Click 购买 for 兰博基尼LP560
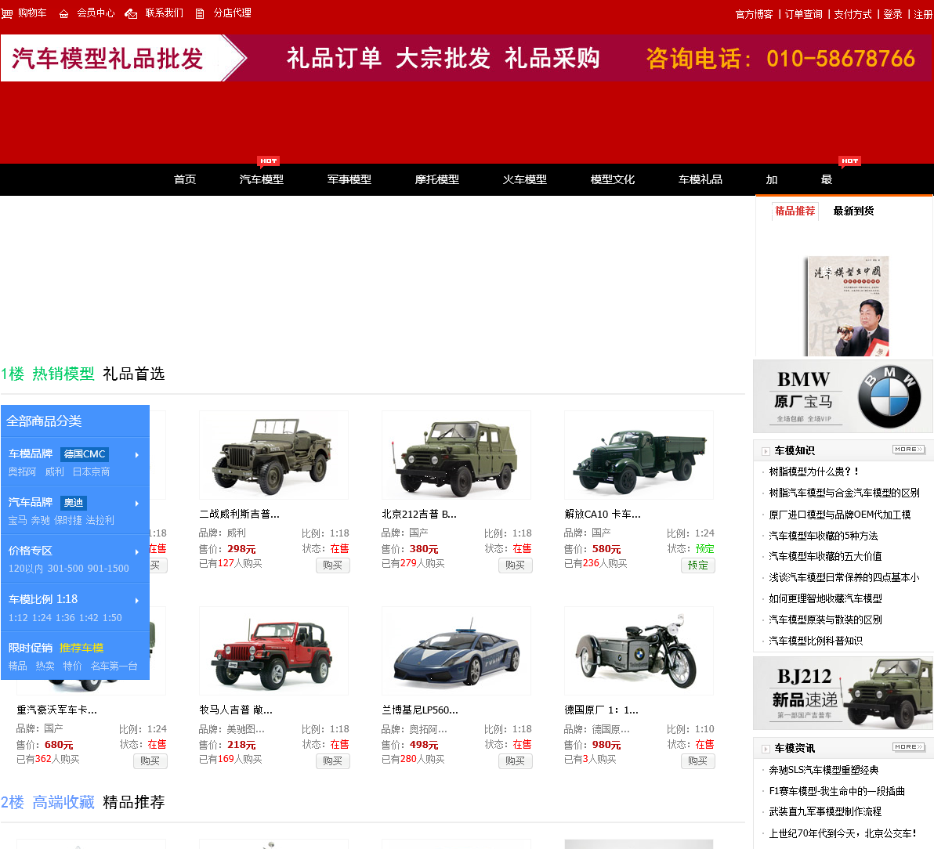The width and height of the screenshot is (934, 849). click(516, 761)
